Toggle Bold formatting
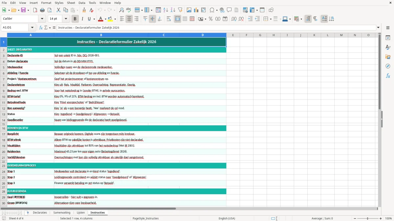Screen dimensions: 394x221 (75, 19)
